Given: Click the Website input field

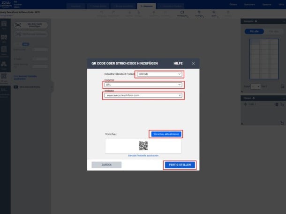Looking at the screenshot, I should (143, 95).
